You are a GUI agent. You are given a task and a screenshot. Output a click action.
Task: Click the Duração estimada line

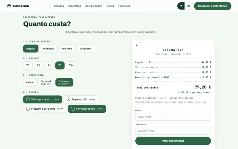(x=164, y=98)
